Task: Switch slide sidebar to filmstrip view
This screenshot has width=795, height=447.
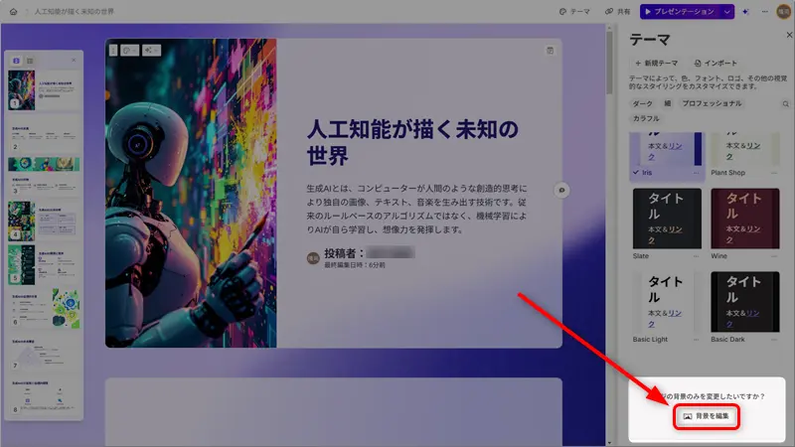Action: point(16,61)
